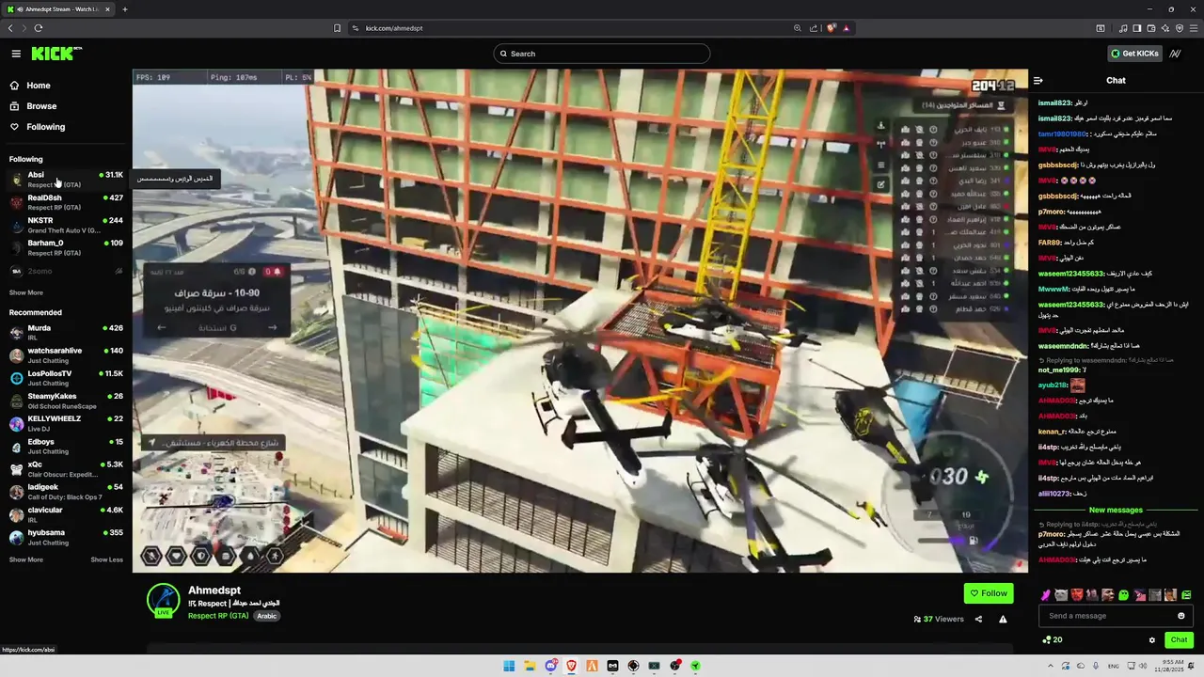Bookmark this page icon
Image resolution: width=1204 pixels, height=677 pixels.
(x=337, y=28)
